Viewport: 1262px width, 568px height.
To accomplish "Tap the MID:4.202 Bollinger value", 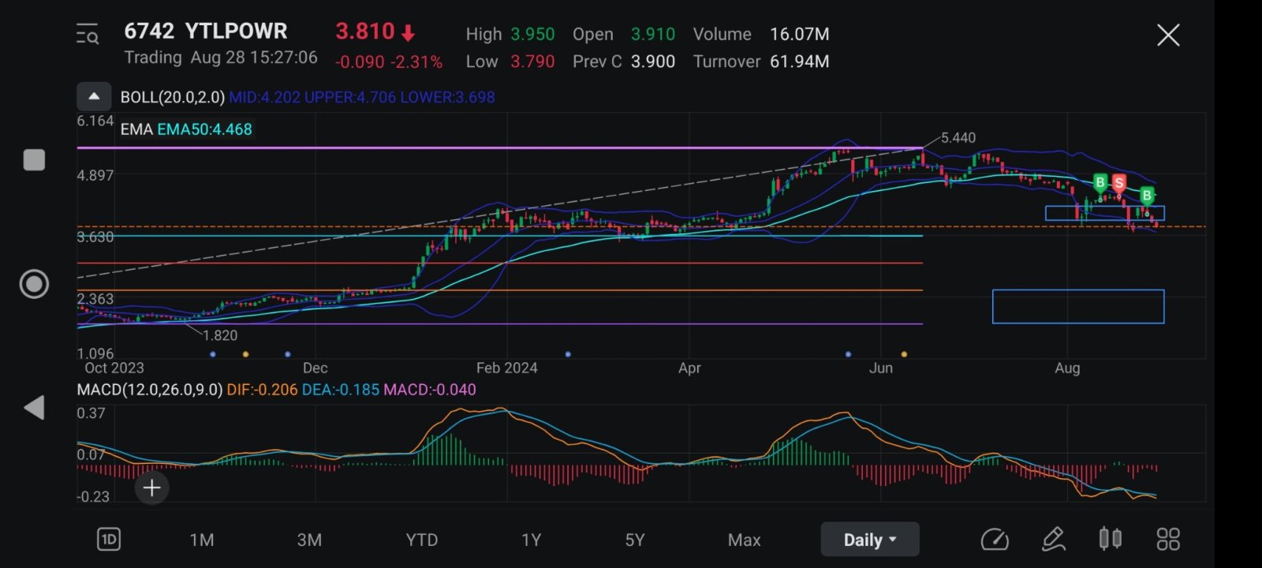I will coord(265,97).
